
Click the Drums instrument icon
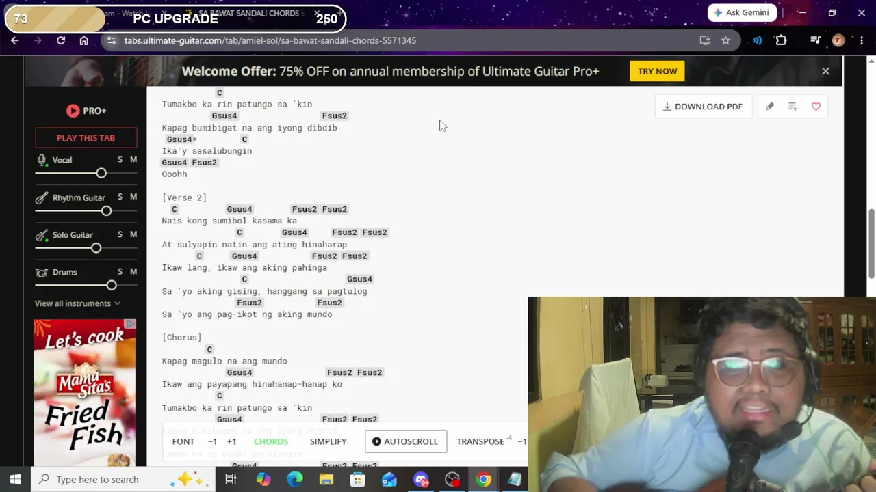(x=42, y=273)
